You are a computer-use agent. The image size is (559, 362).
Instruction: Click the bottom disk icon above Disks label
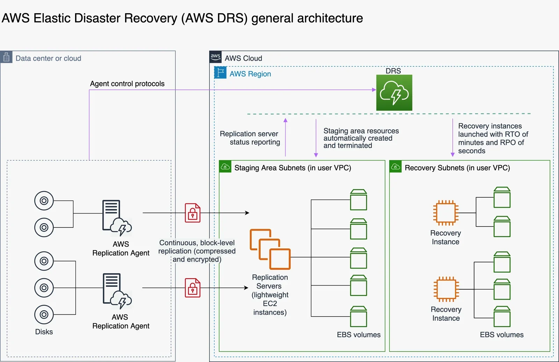pyautogui.click(x=44, y=314)
